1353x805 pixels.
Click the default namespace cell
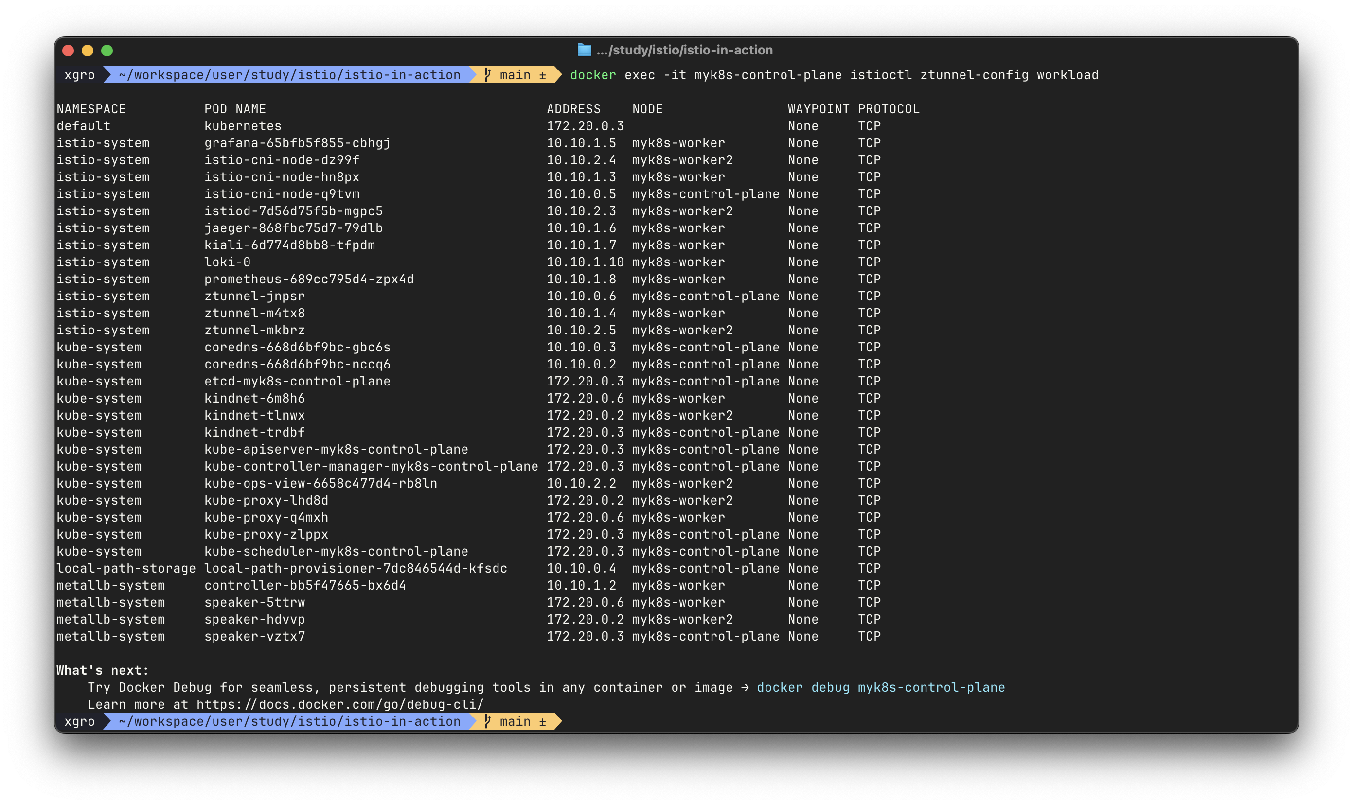84,126
